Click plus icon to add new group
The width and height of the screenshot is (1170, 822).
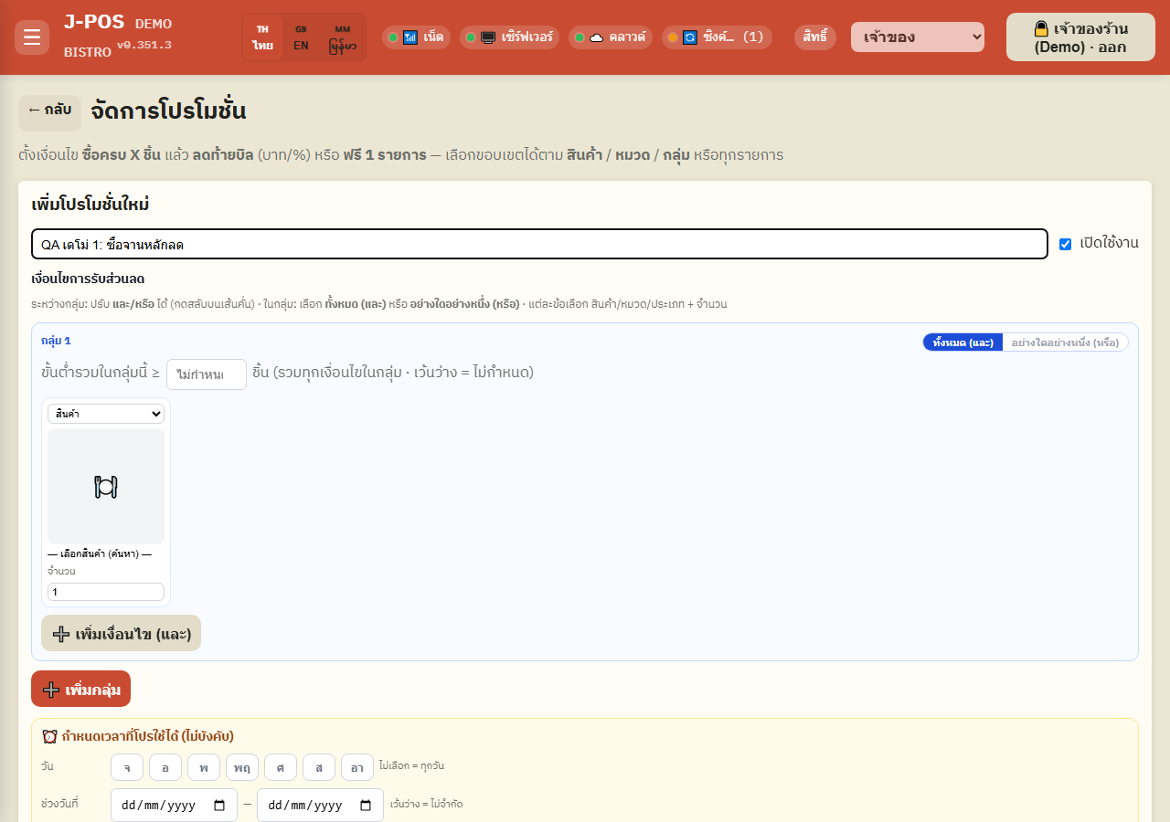(51, 690)
